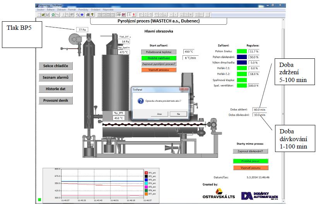
Task: Open Provozní deník log
Action: (x=56, y=100)
